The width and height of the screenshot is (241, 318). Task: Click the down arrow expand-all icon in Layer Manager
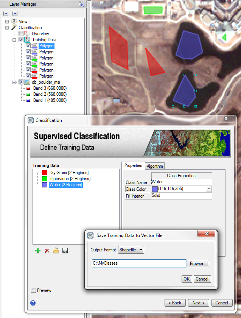pos(15,13)
